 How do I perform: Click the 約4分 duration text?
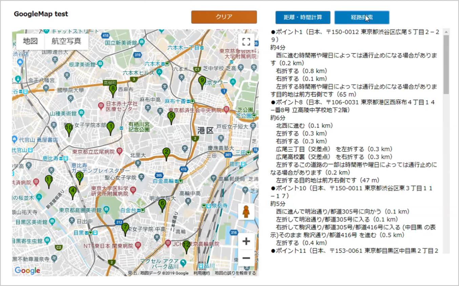[x=278, y=47]
